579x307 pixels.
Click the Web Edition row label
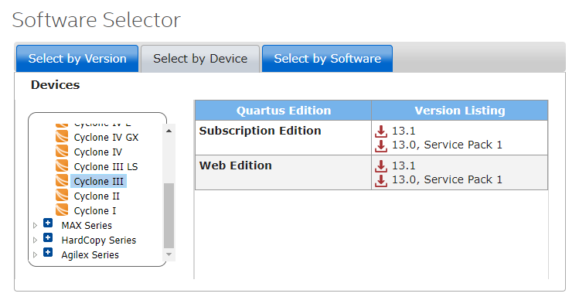click(x=236, y=165)
